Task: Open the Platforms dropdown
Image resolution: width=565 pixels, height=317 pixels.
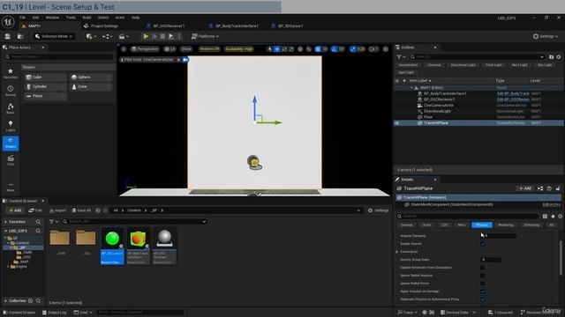Action: 205,36
